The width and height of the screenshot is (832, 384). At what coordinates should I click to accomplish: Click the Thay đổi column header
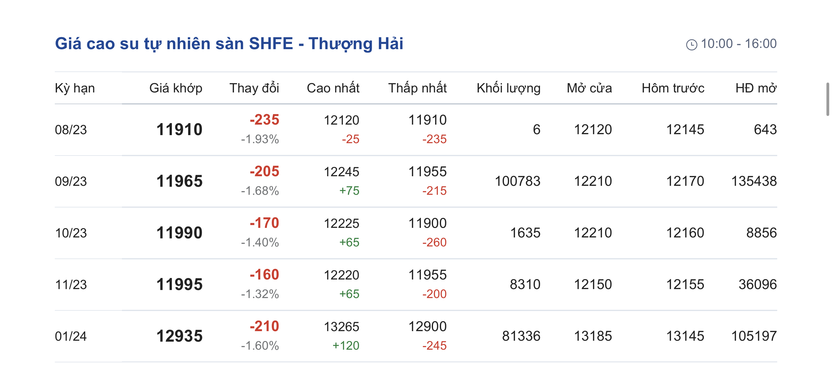(254, 88)
